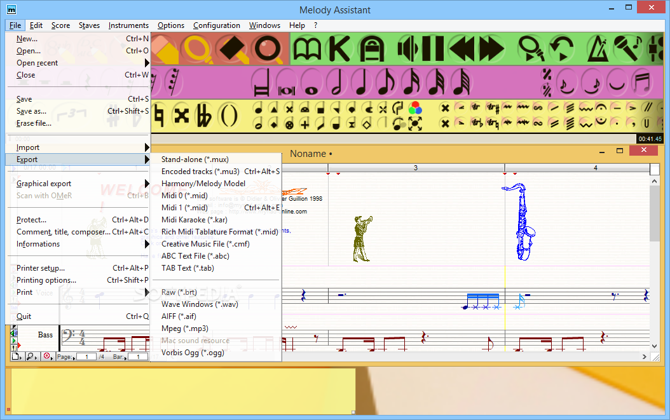Screen dimensions: 670x420
Task: Click the K karaoke icon
Action: point(339,49)
